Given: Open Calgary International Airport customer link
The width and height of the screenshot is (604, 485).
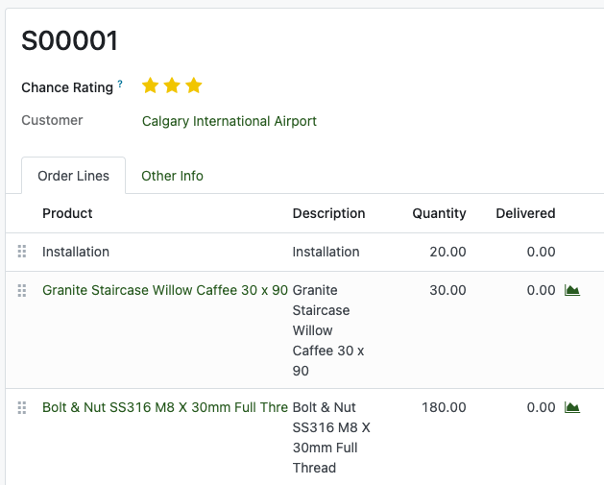Looking at the screenshot, I should 229,121.
